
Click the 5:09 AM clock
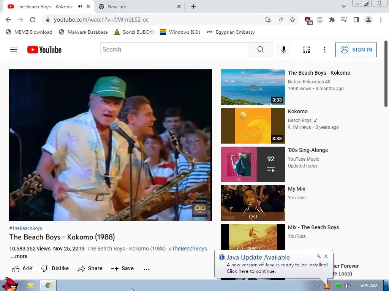point(368,286)
